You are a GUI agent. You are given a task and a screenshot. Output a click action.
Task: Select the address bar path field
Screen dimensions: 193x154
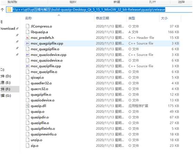tap(99, 10)
